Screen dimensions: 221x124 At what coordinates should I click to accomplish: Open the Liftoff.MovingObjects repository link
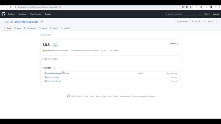click(x=26, y=22)
